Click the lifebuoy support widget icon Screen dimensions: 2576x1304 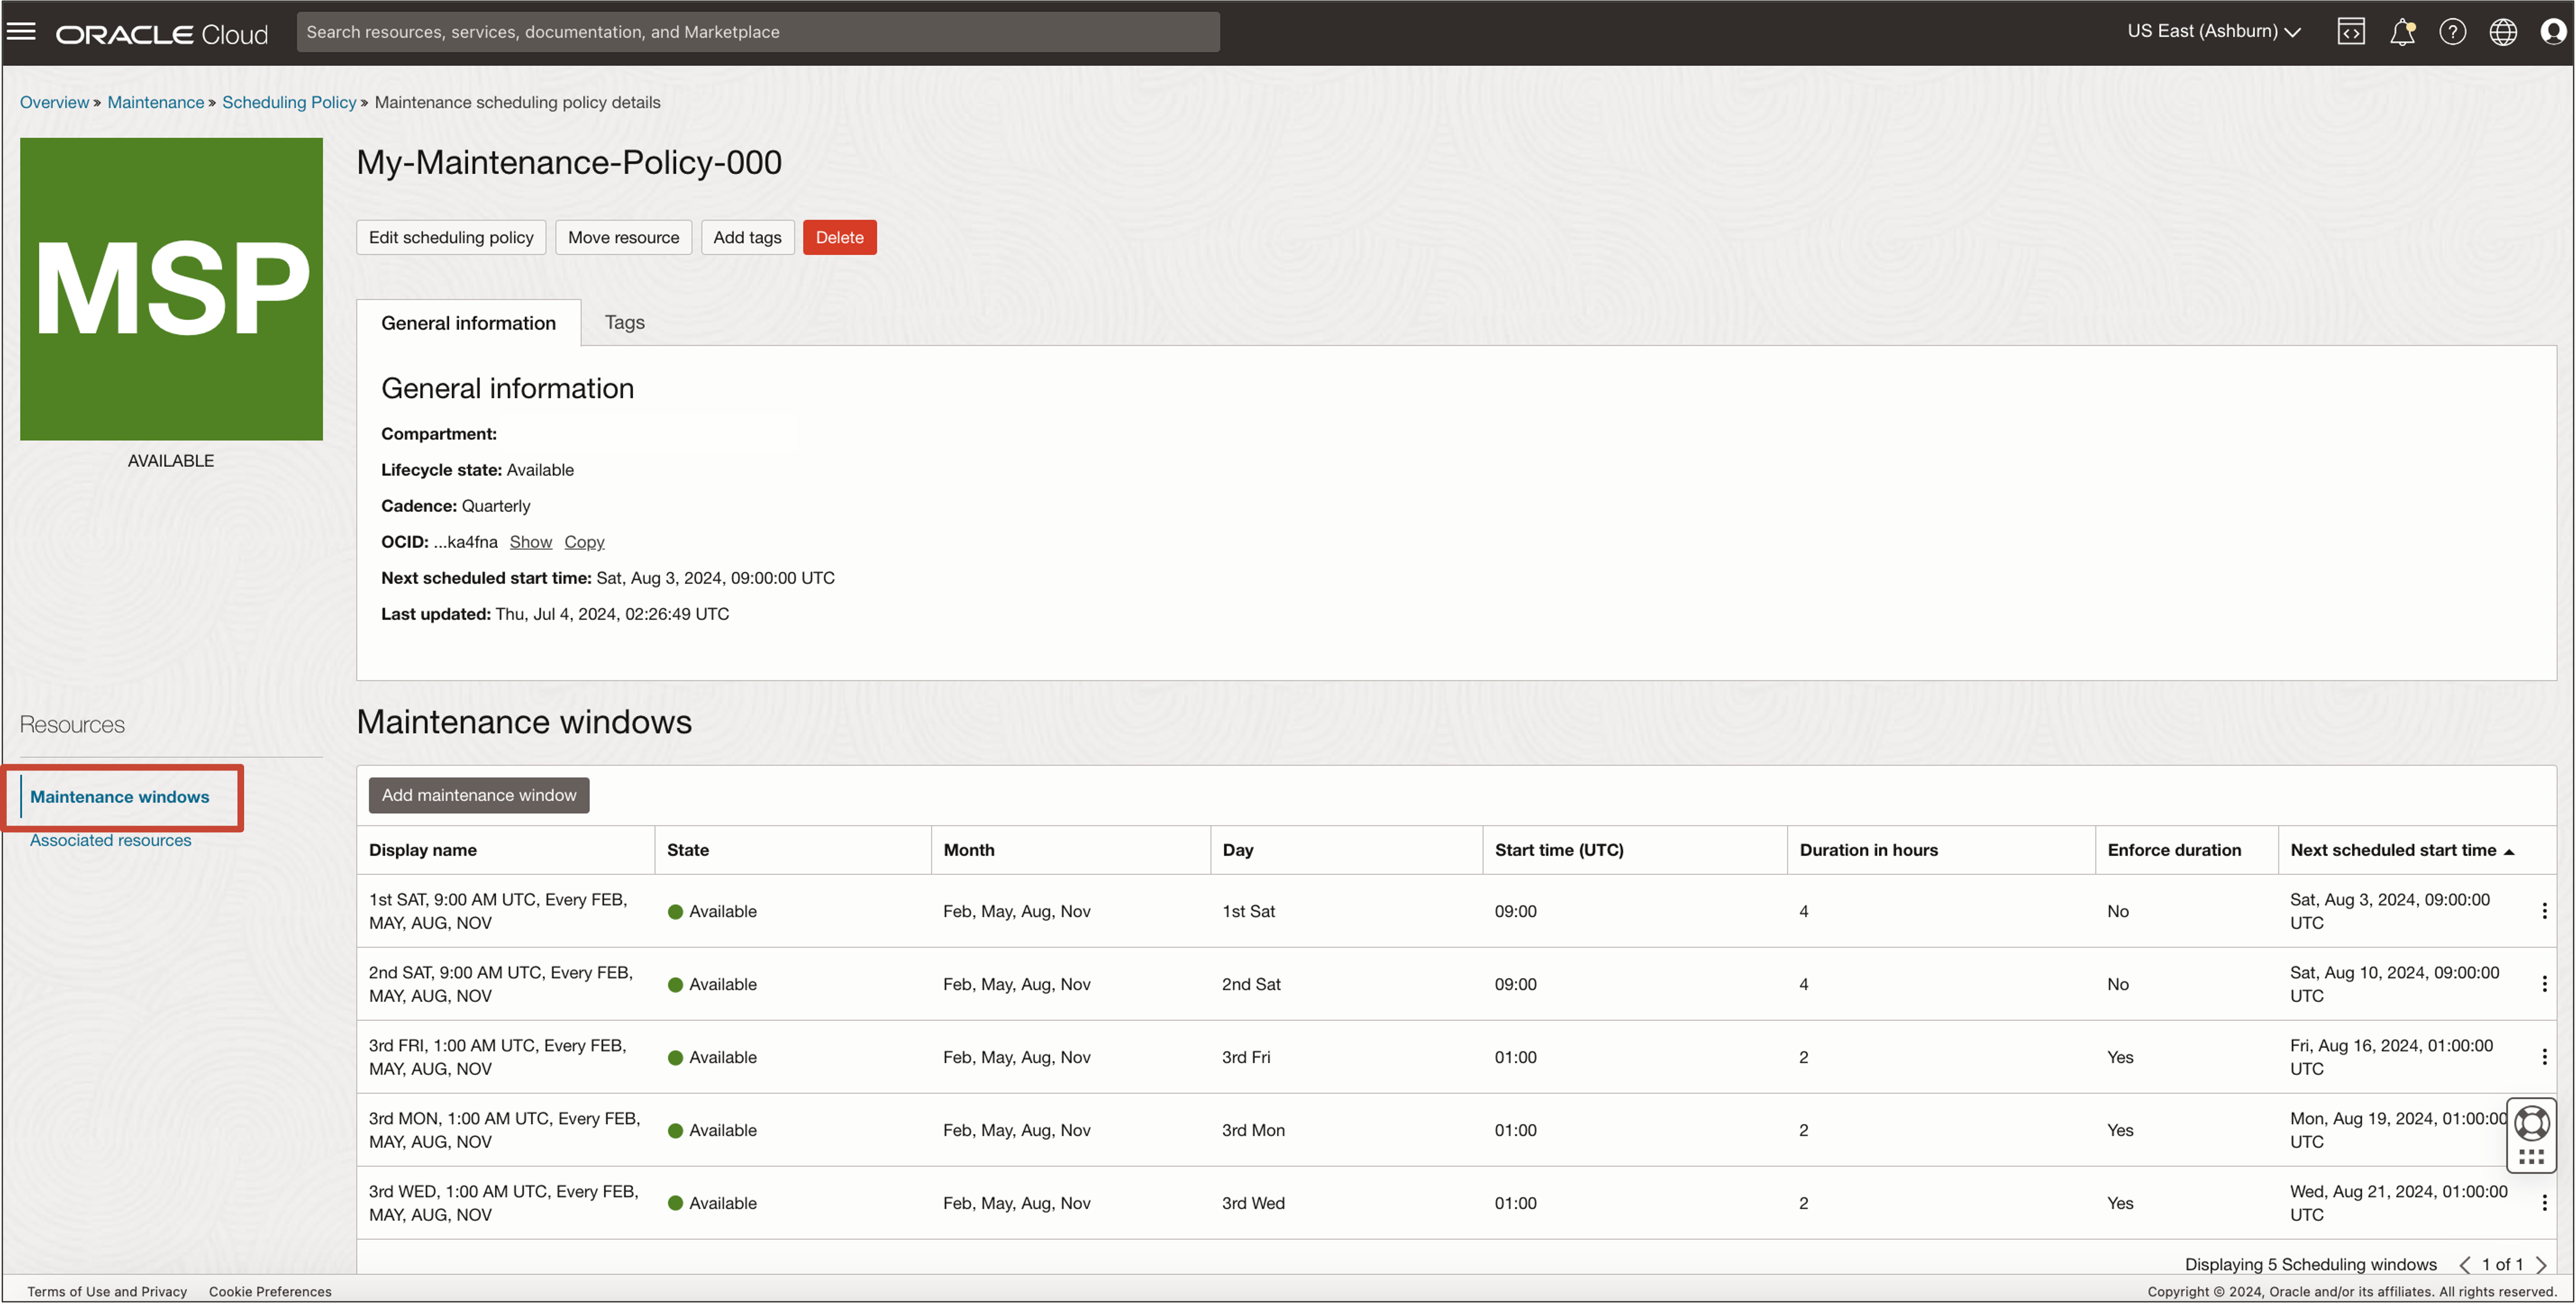(x=2531, y=1123)
